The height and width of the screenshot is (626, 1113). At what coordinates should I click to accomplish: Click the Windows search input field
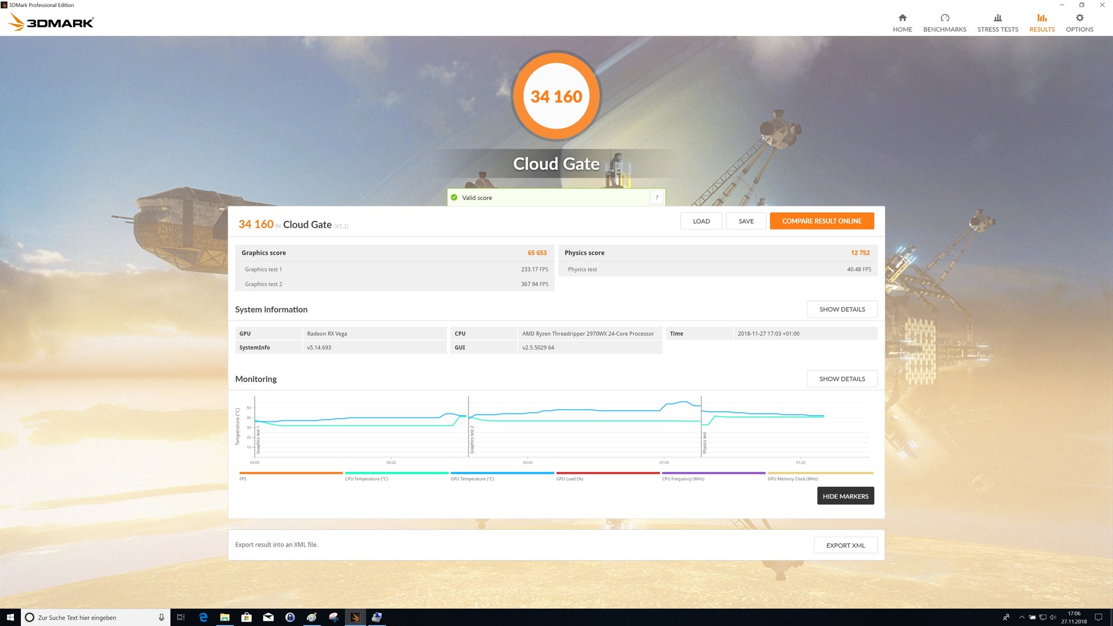93,617
